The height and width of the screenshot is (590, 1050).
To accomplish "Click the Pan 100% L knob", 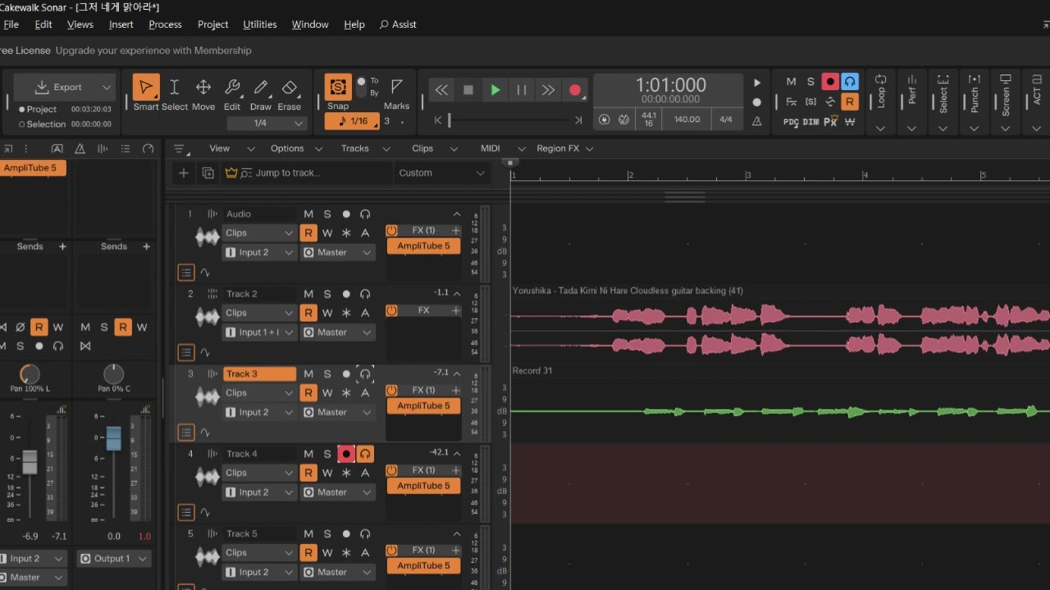I will 30,374.
